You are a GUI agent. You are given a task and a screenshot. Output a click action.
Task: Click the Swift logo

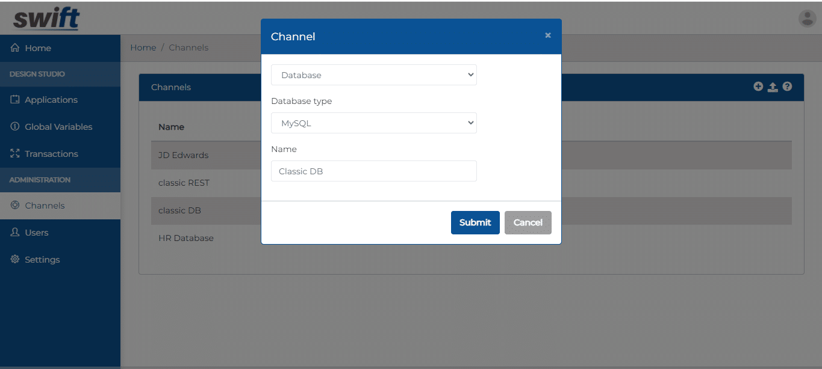click(46, 19)
